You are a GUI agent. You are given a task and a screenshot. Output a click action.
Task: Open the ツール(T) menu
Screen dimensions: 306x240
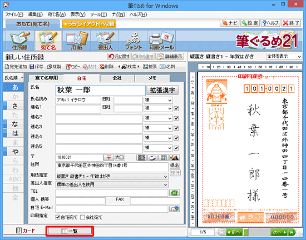(x=98, y=14)
